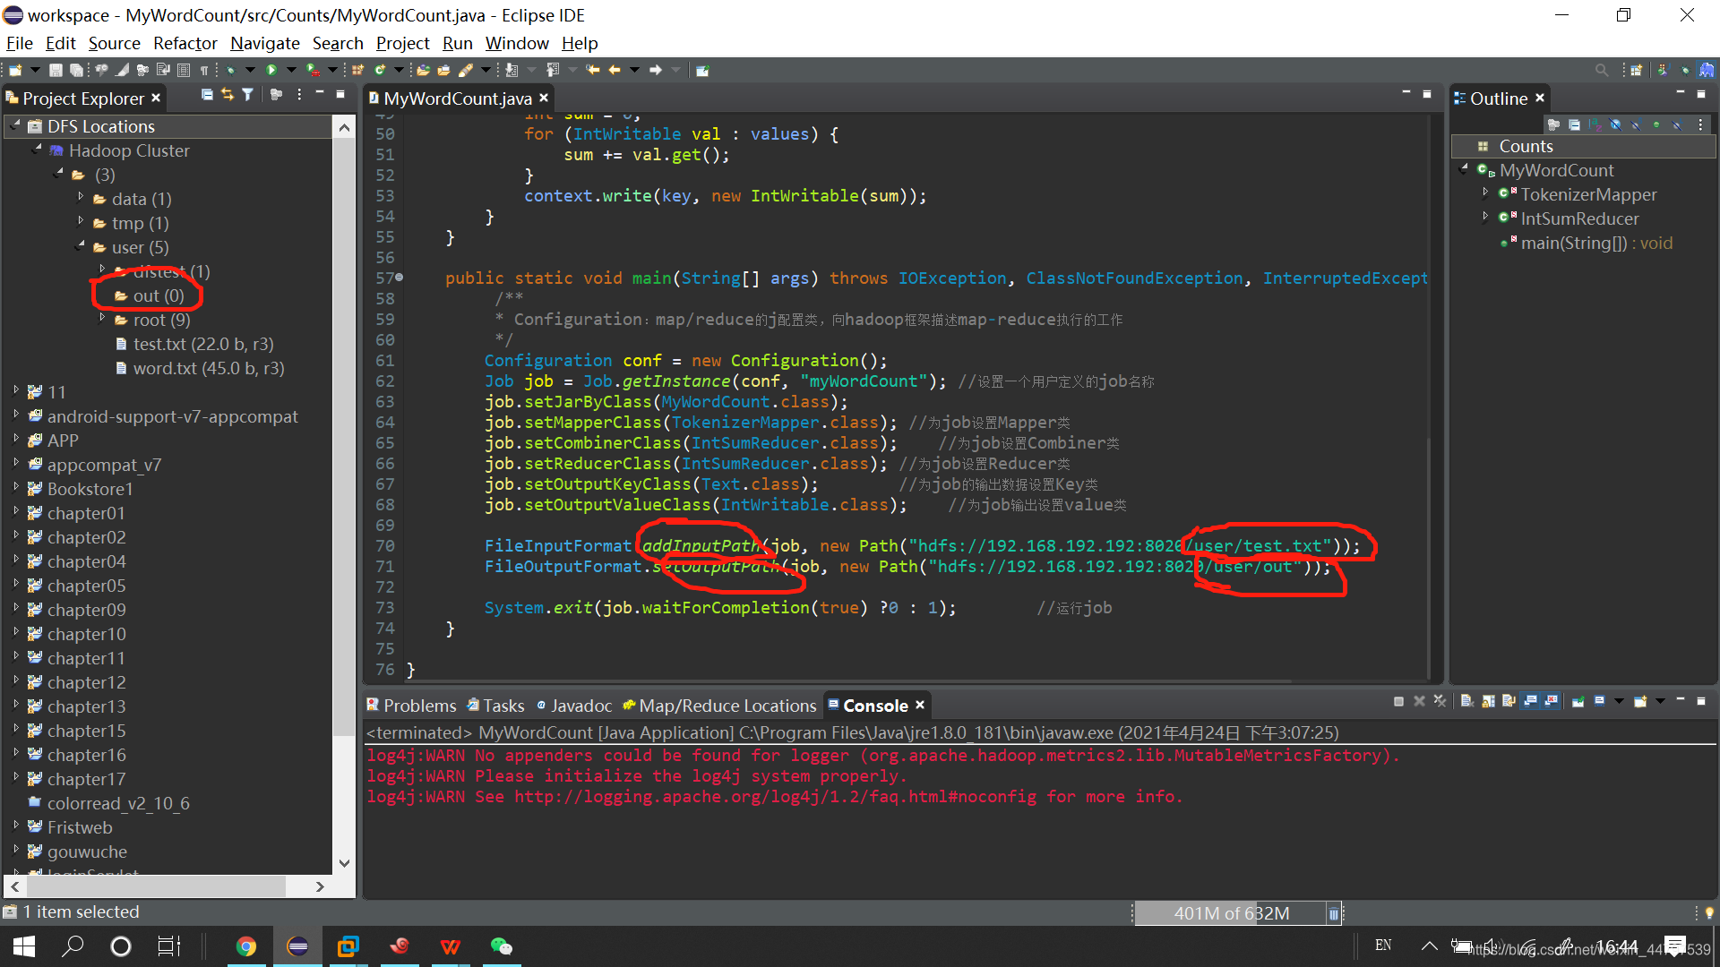Click the Debug bug icon in toolbar

pyautogui.click(x=230, y=70)
